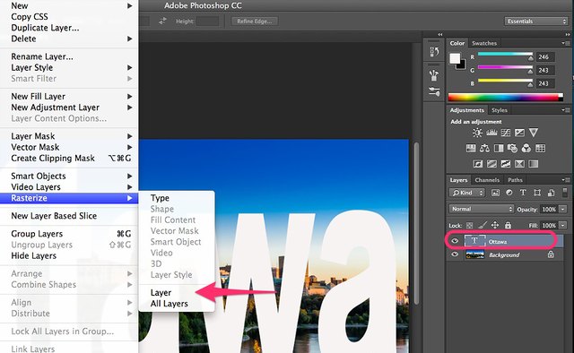Click the Height input field
574x353 pixels.
(208, 22)
